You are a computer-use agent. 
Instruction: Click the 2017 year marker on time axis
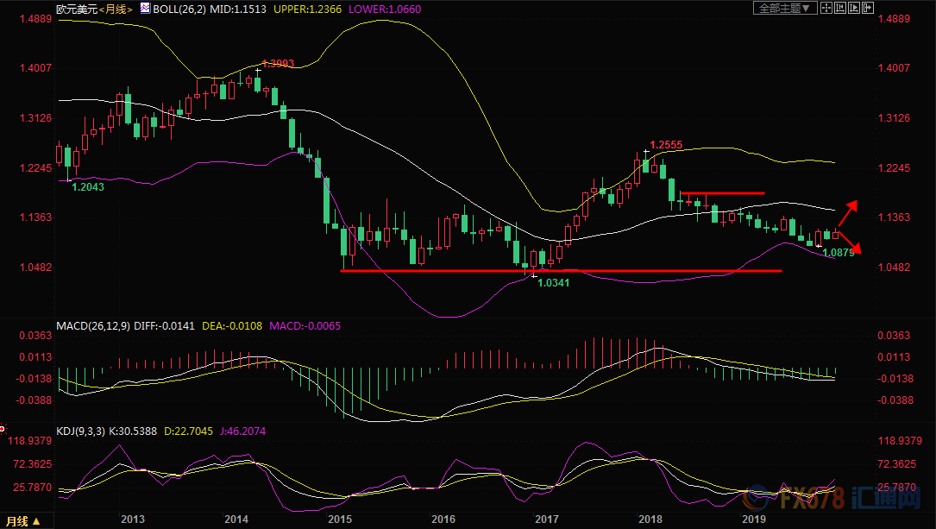click(546, 519)
